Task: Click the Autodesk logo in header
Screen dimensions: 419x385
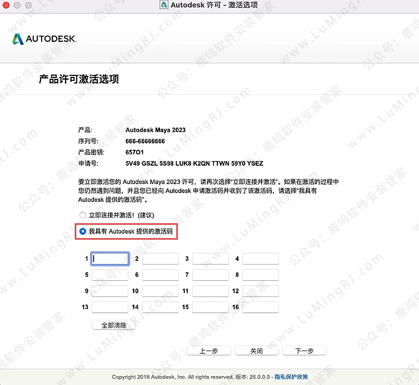Action: [45, 39]
